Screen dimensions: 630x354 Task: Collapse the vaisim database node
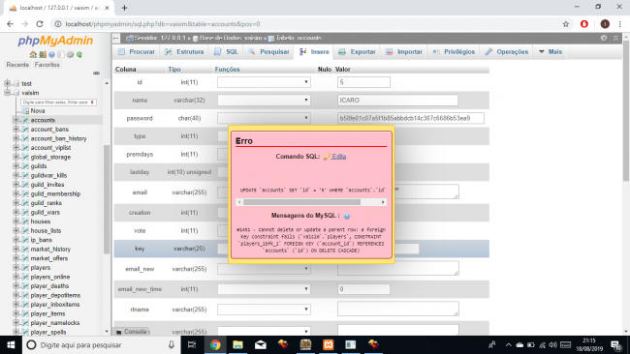[7, 93]
